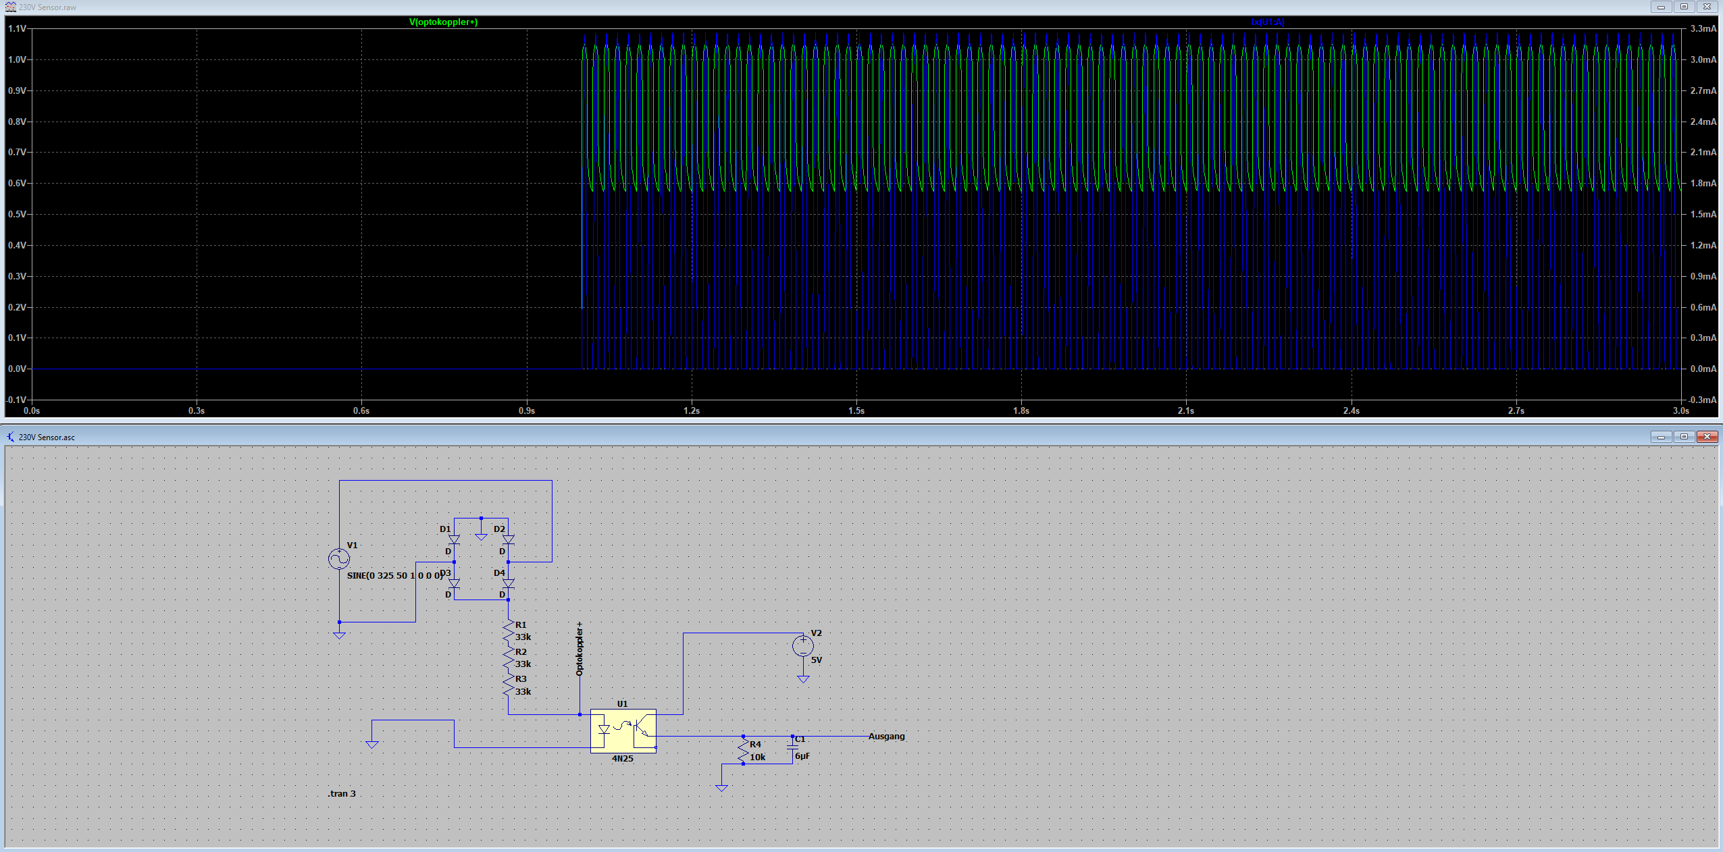Select the V1 sine voltage source symbol
This screenshot has width=1723, height=852.
pyautogui.click(x=339, y=559)
